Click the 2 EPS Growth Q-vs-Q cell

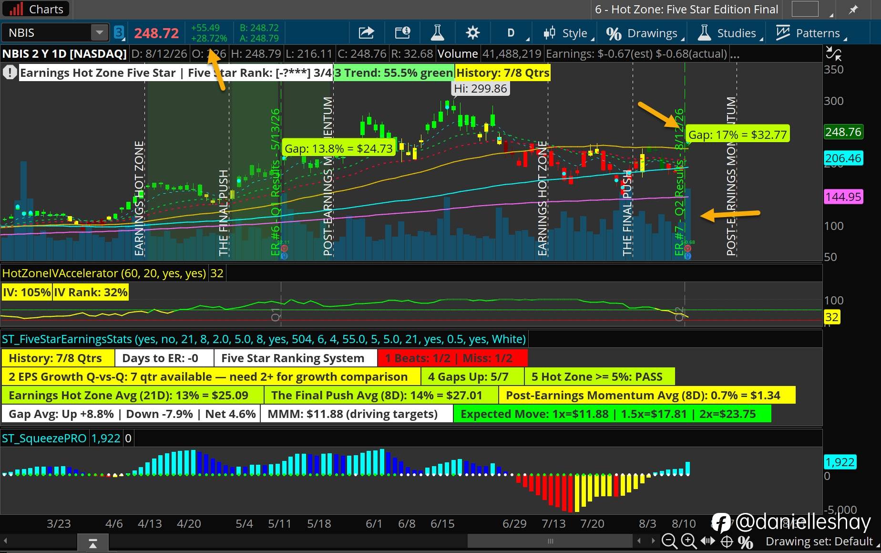pos(211,376)
